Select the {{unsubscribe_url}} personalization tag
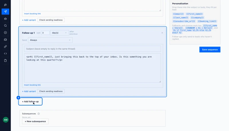Screen dimensions: 229x131 point(184,21)
